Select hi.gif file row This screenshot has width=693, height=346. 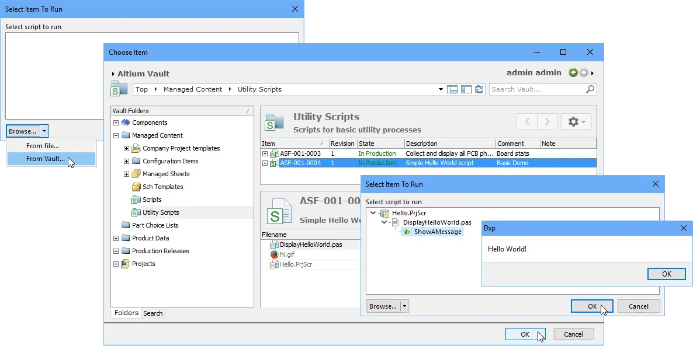click(x=287, y=254)
